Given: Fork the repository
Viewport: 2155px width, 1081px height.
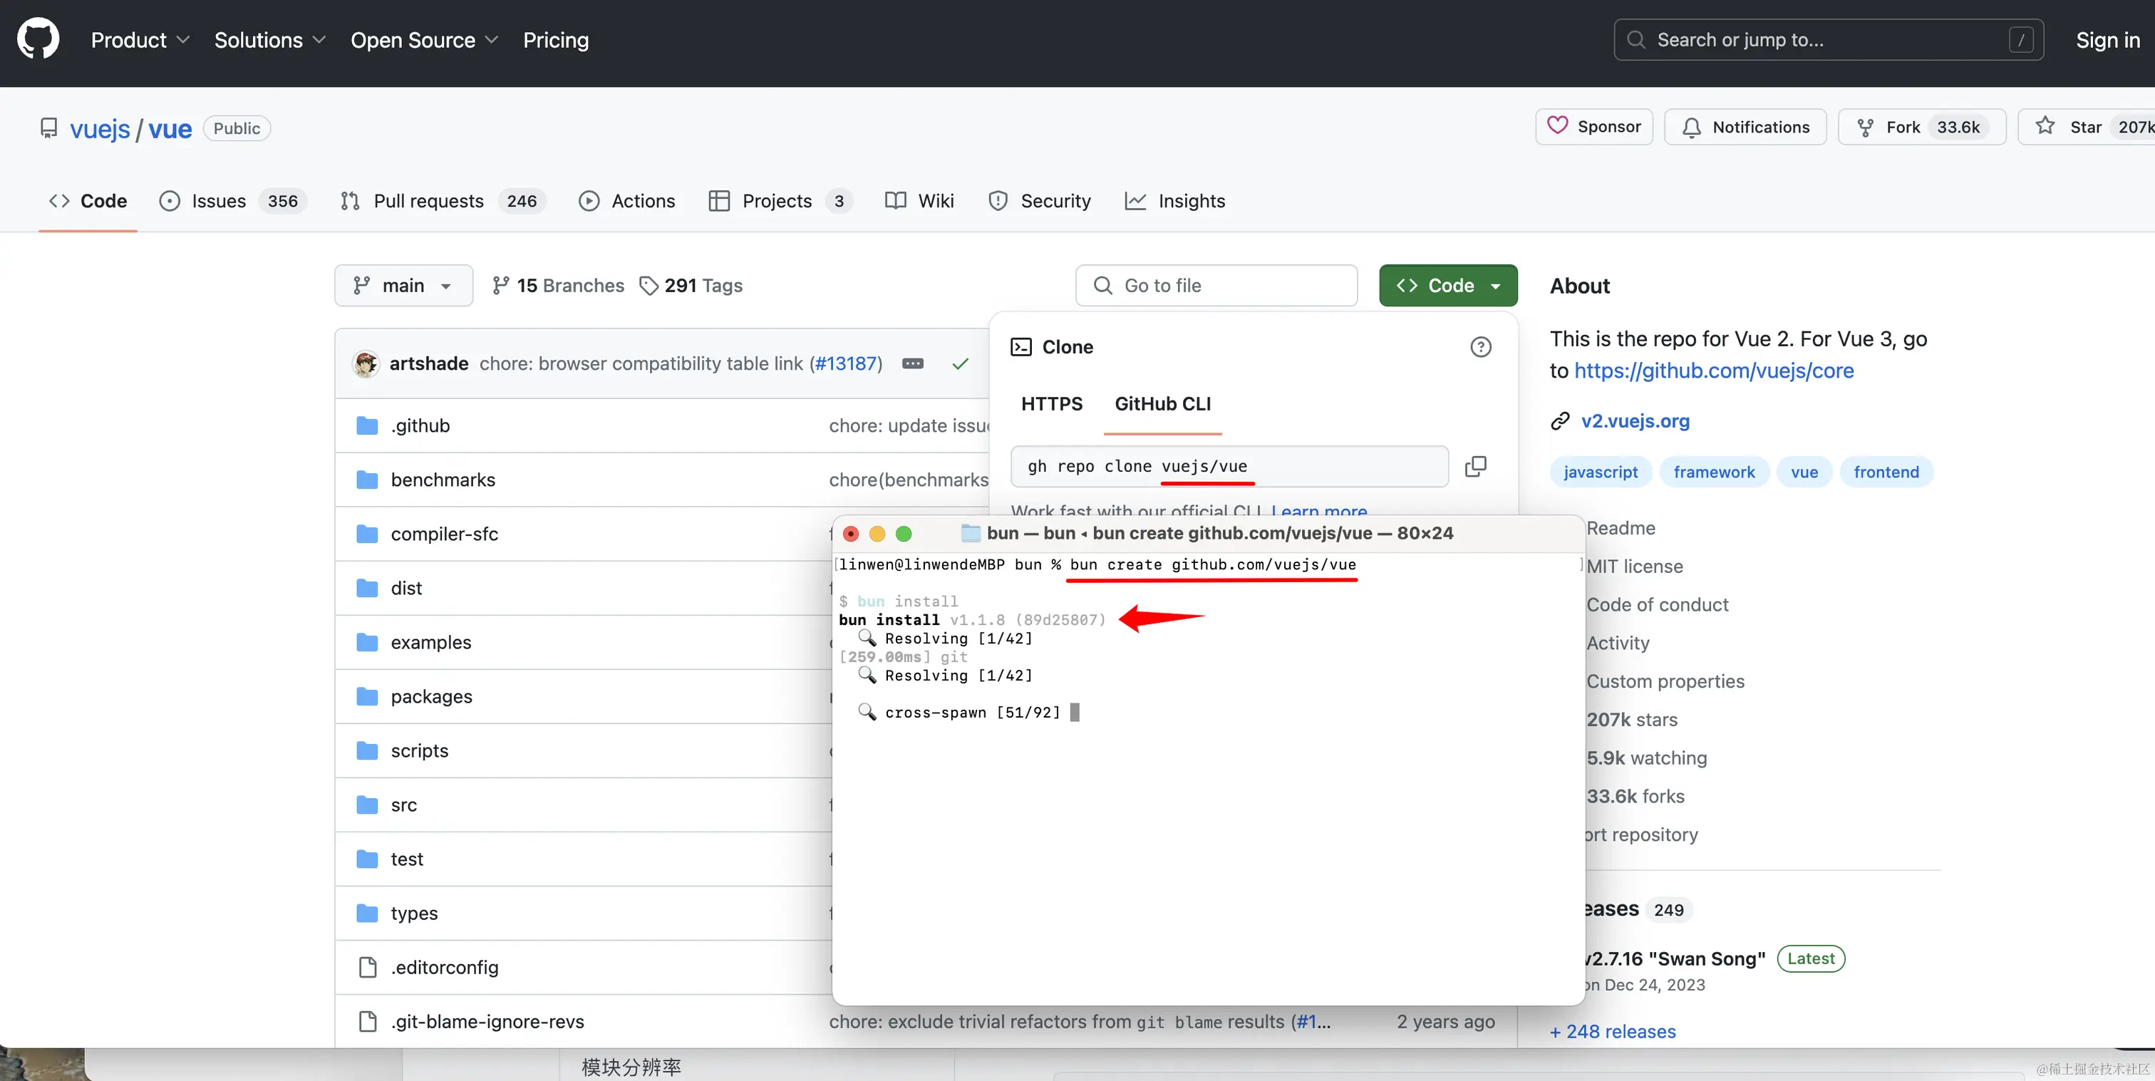Looking at the screenshot, I should coord(1921,126).
